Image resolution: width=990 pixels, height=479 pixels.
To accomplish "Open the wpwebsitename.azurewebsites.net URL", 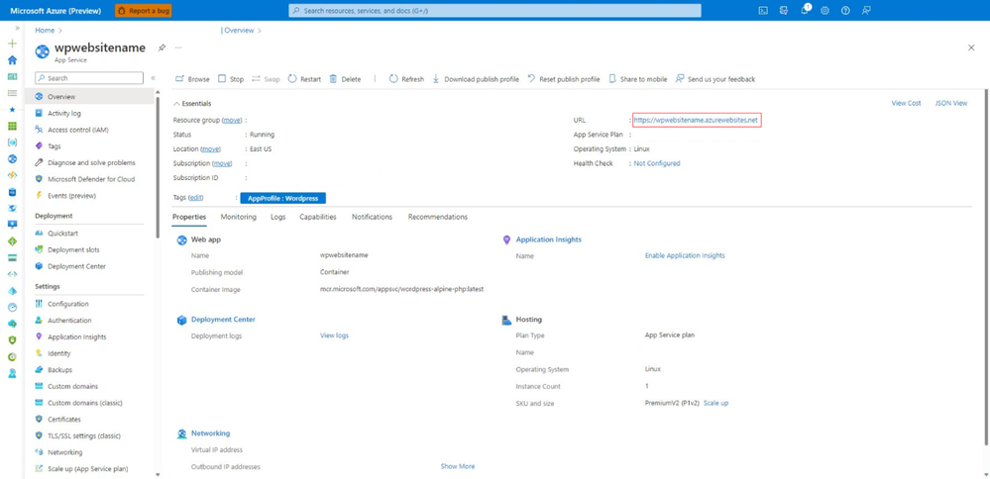I will click(x=697, y=120).
